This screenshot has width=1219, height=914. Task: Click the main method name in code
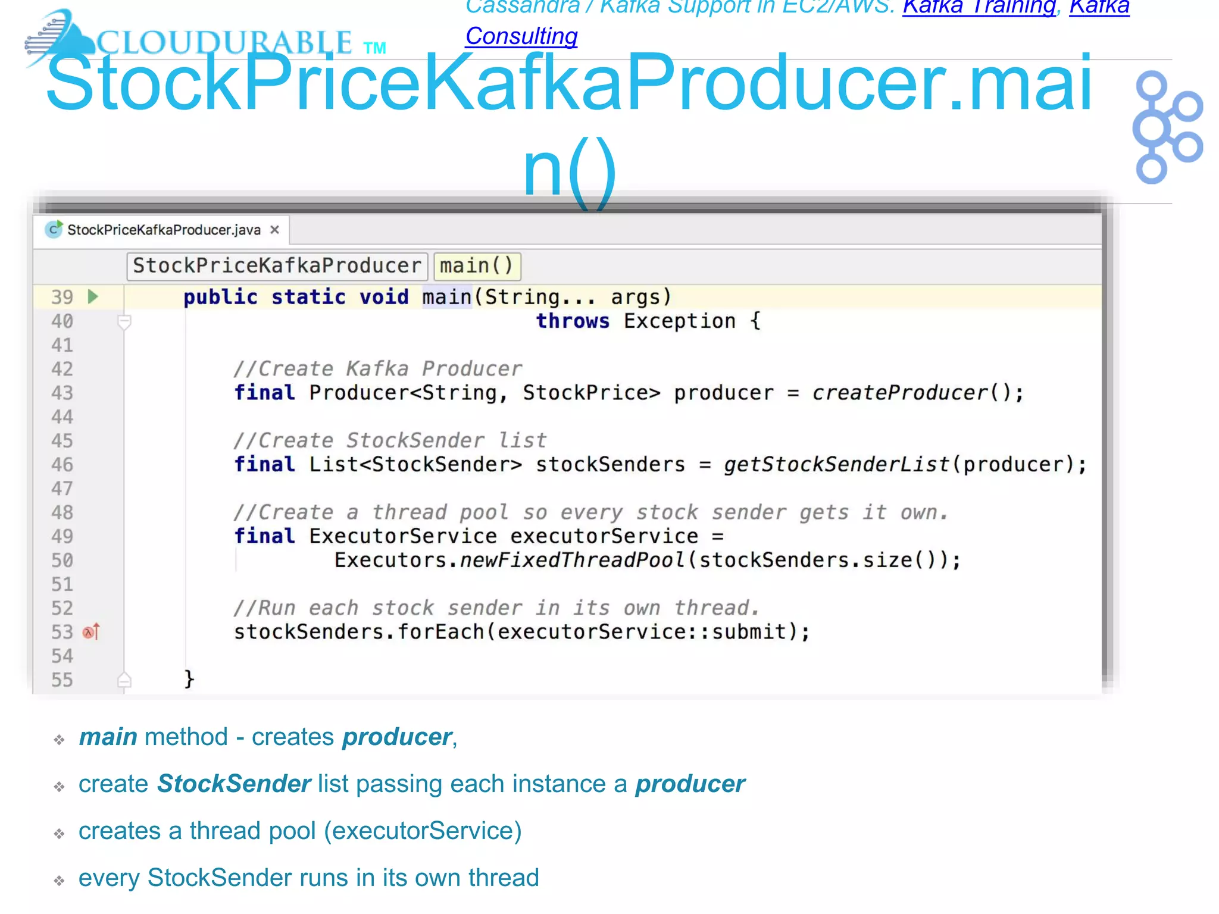pyautogui.click(x=446, y=296)
